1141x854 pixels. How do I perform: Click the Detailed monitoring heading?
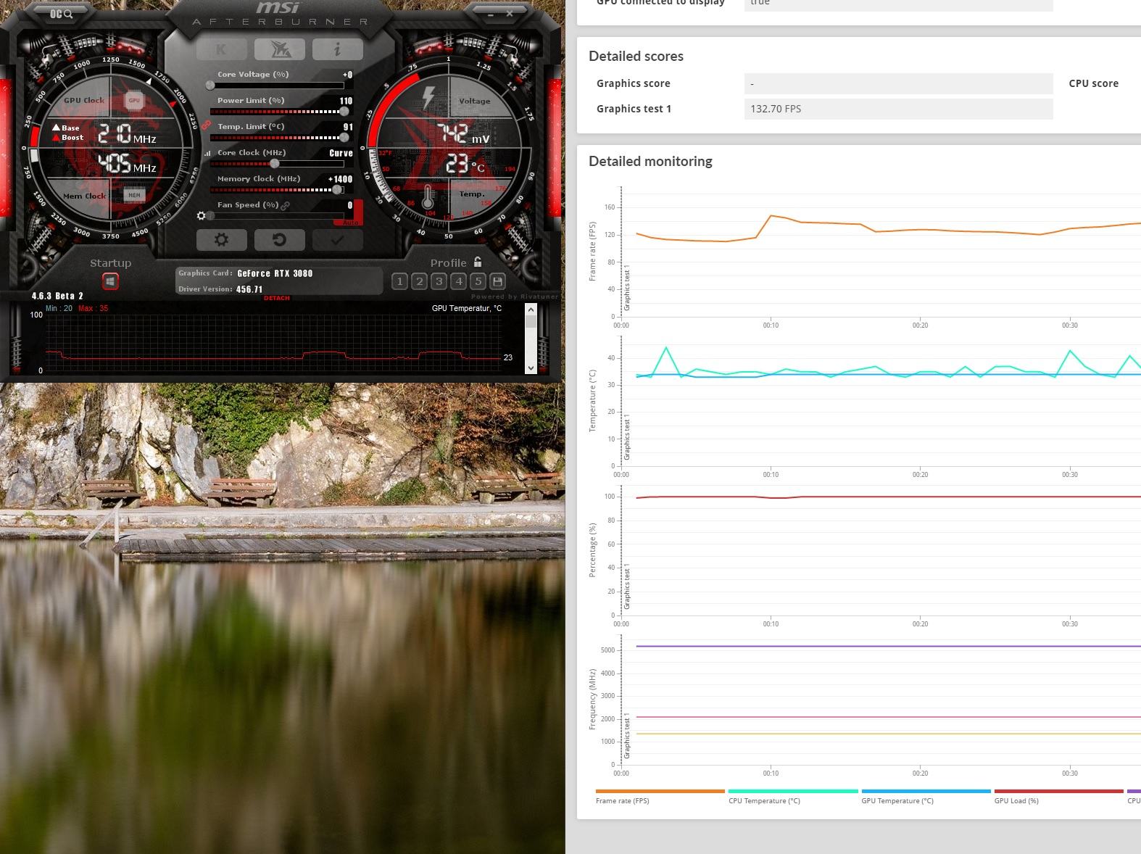click(x=650, y=161)
